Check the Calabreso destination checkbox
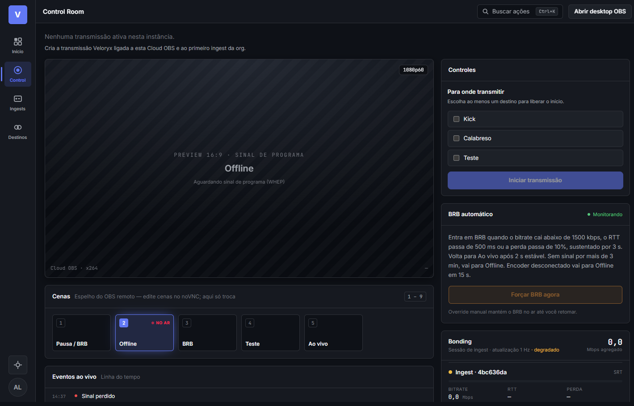The width and height of the screenshot is (634, 406). pyautogui.click(x=457, y=138)
